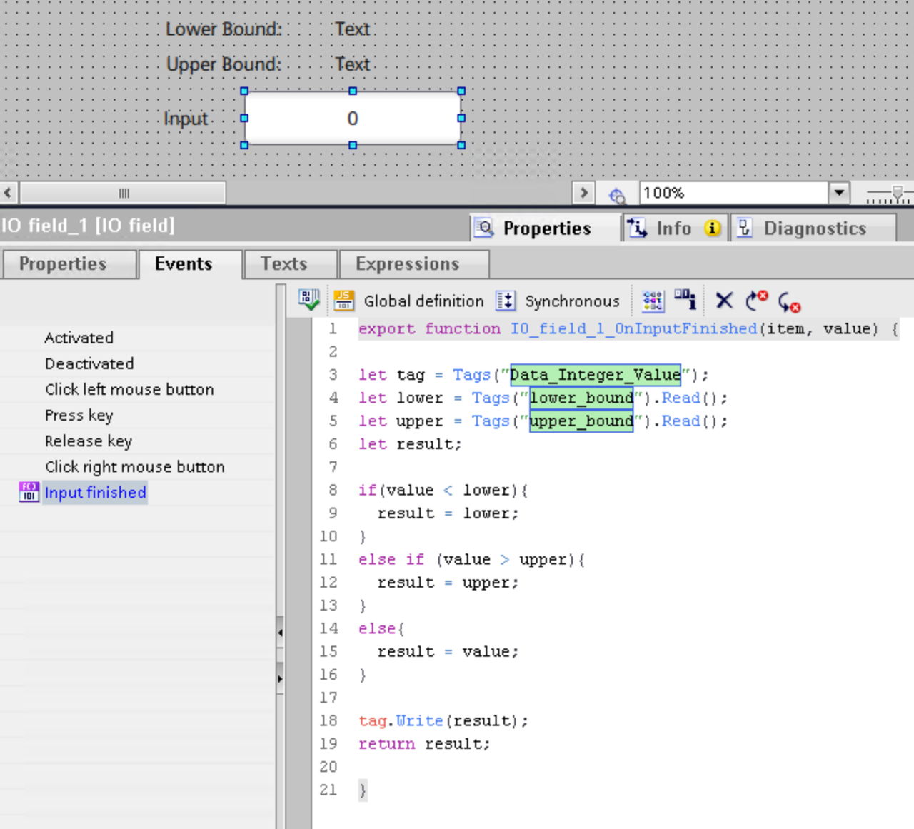Select the Click left mouse button event
Image resolution: width=914 pixels, height=829 pixels.
point(129,390)
